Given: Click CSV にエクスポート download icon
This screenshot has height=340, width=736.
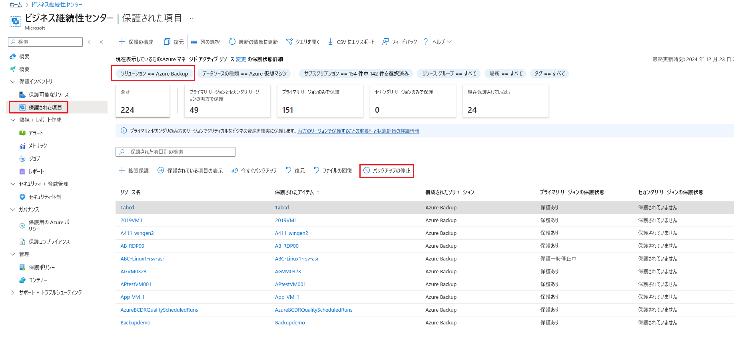Looking at the screenshot, I should point(330,42).
